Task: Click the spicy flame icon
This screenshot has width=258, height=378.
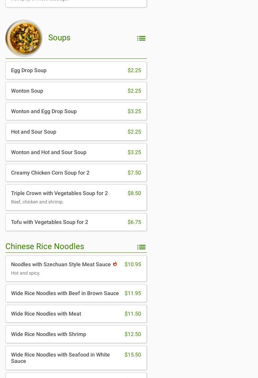Action: coord(115,264)
